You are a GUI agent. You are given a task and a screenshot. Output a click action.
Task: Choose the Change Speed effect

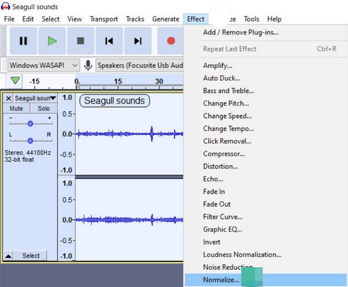[x=266, y=116]
